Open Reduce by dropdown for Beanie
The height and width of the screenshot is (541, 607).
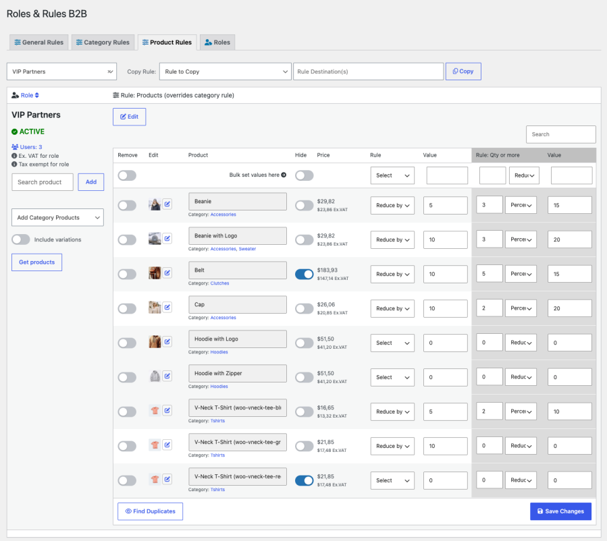tap(392, 205)
